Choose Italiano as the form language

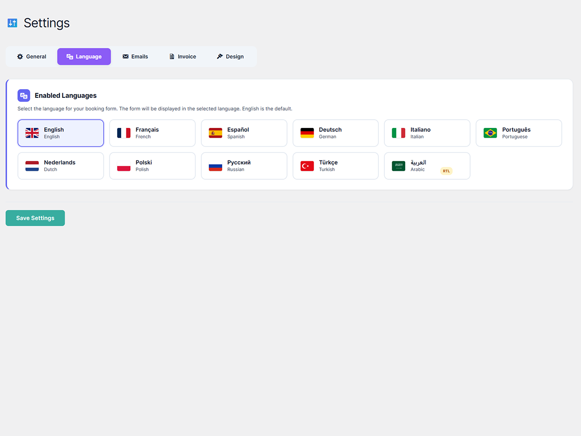(427, 133)
